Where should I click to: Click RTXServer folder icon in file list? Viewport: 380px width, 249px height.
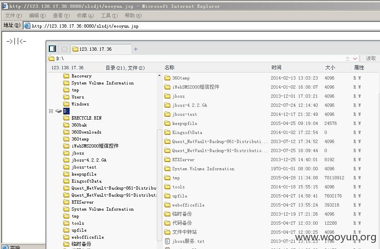click(x=167, y=160)
